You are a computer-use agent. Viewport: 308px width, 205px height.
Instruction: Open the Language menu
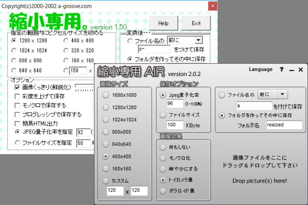click(x=261, y=69)
